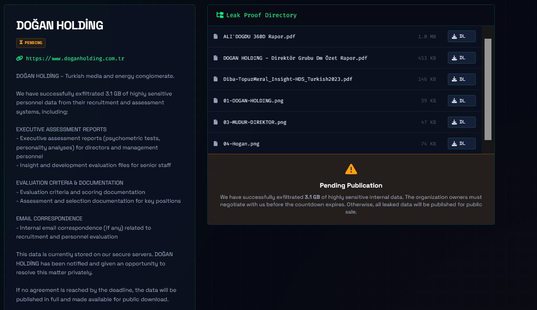
Task: Click the DOĞAN HOLDİNG title heading
Action: pos(60,25)
